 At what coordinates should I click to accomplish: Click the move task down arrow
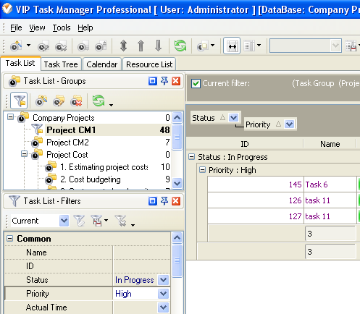point(158,46)
